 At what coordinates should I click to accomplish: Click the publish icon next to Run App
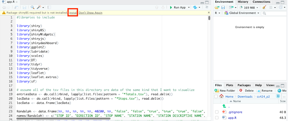point(195,7)
